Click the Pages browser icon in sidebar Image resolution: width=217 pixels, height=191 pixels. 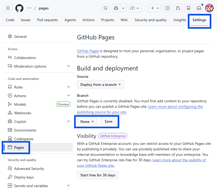(10, 147)
